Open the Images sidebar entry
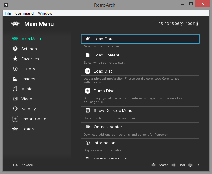This screenshot has width=212, height=174. (28, 79)
